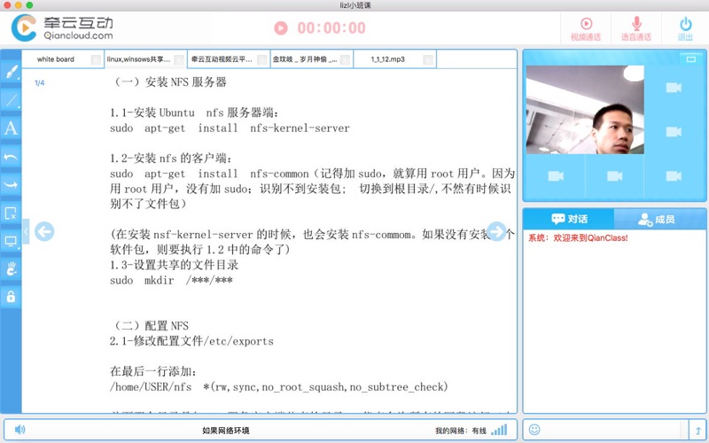Viewport: 709px width, 443px height.
Task: Click the /home/USER/nfs export line
Action: click(x=278, y=387)
